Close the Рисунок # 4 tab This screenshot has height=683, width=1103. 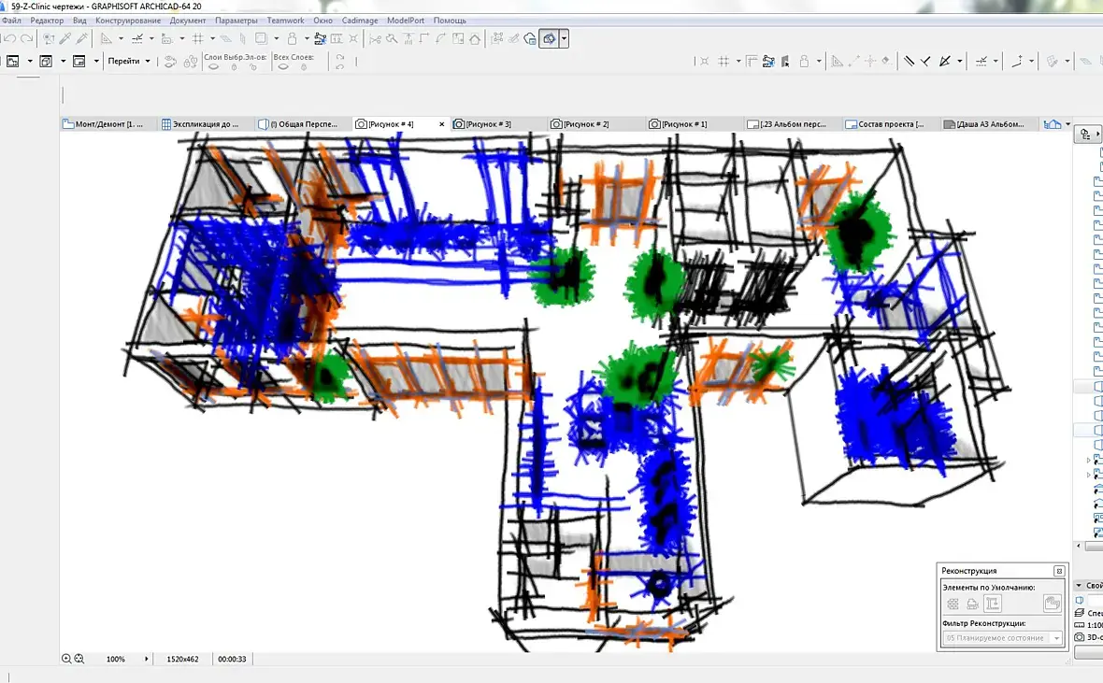[x=442, y=124]
